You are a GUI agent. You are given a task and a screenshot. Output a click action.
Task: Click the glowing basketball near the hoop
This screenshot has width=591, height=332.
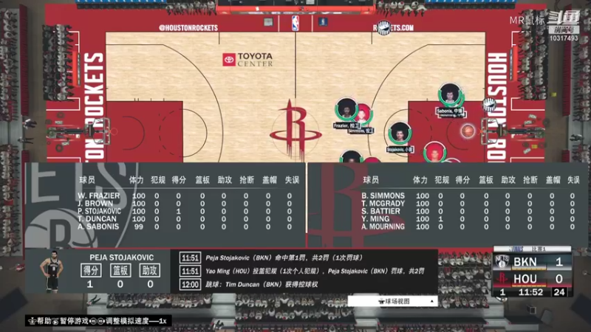[x=468, y=131]
